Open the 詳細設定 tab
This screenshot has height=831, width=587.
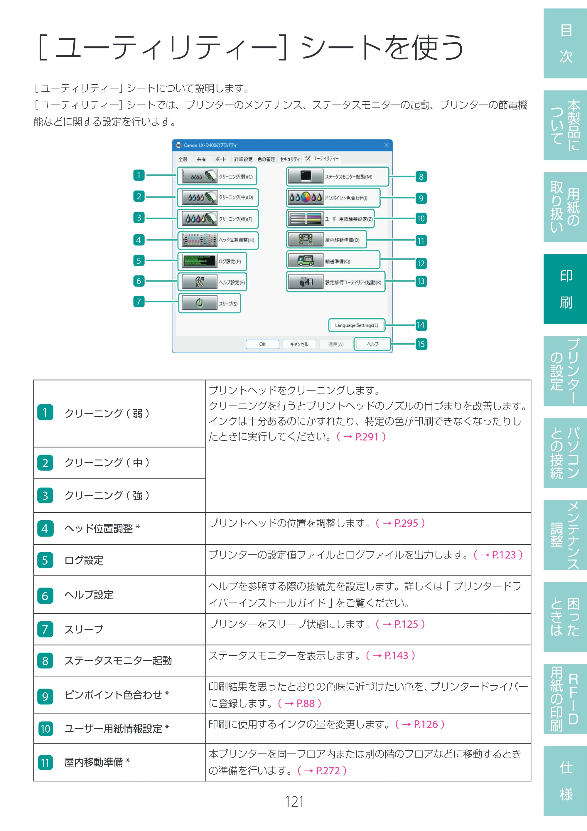pyautogui.click(x=243, y=159)
